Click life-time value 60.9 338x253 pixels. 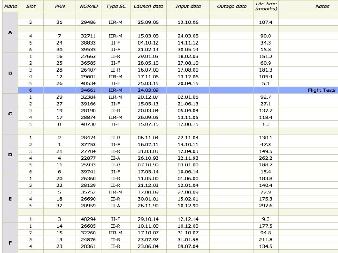[266, 63]
